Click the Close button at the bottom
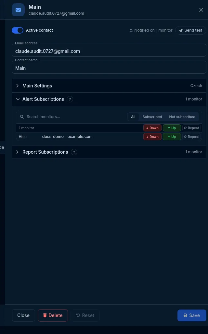208x334 pixels. (23, 315)
